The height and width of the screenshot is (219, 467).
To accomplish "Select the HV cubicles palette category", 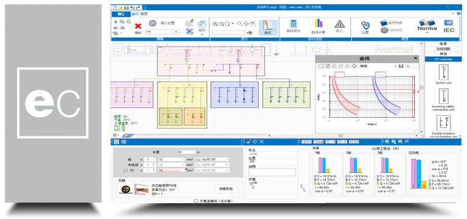I will pyautogui.click(x=443, y=59).
